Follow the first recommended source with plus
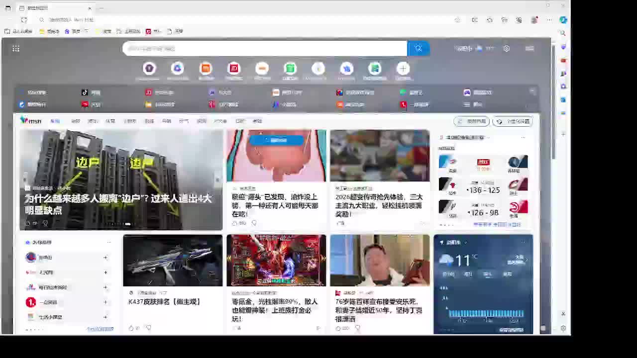The height and width of the screenshot is (358, 637). coord(106,258)
